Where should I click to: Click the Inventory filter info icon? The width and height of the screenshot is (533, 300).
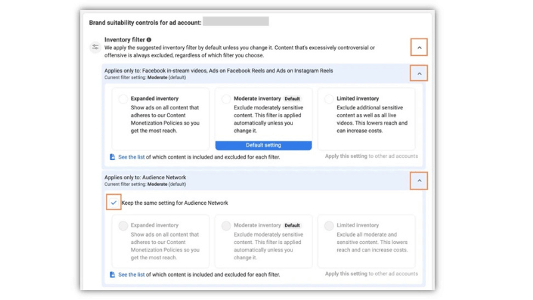click(149, 40)
